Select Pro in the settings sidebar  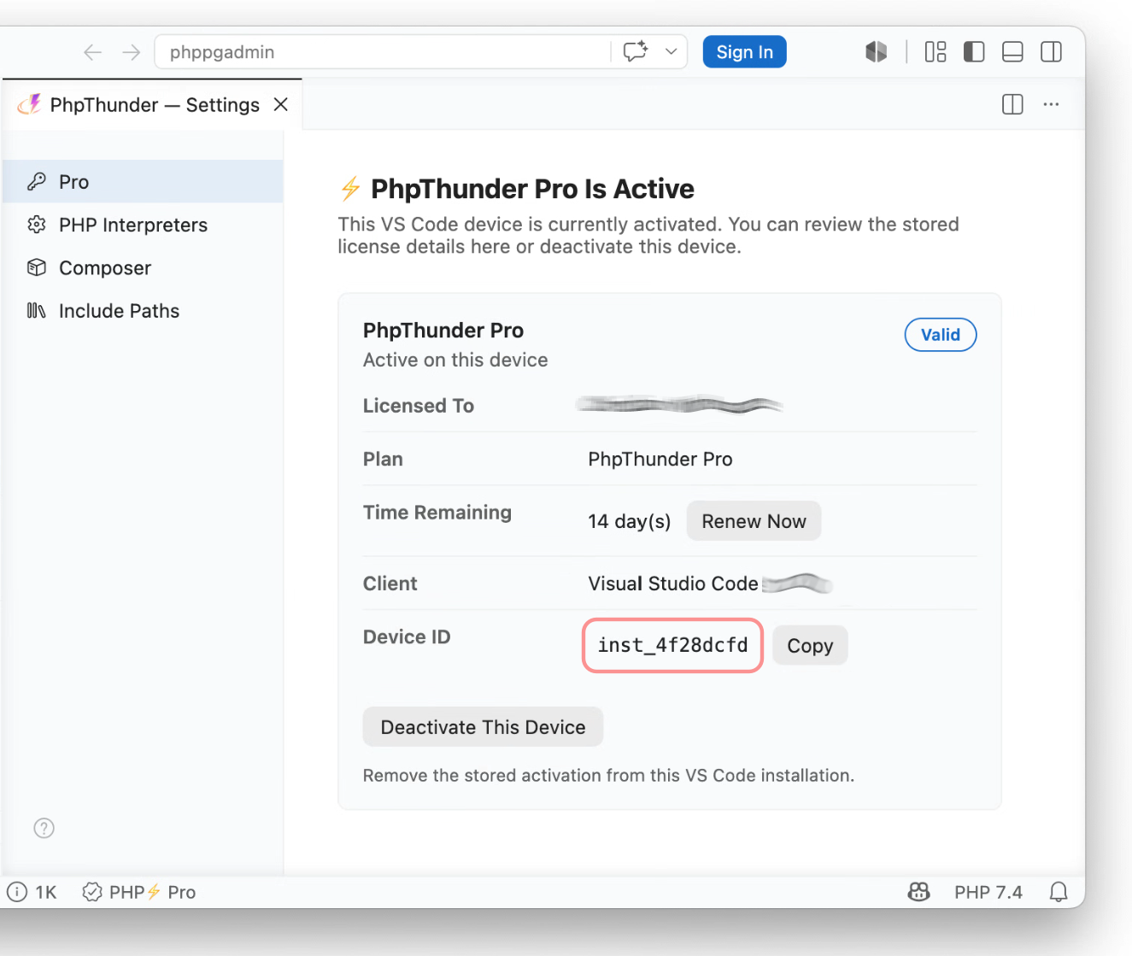pyautogui.click(x=143, y=181)
